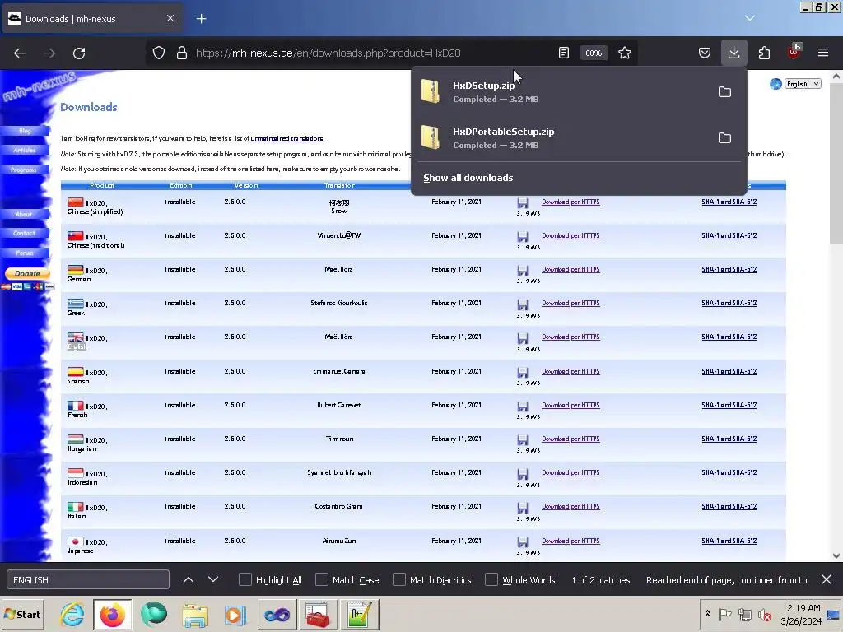Open the HxDSetup.zip download entry
The width and height of the screenshot is (843, 632).
pyautogui.click(x=561, y=92)
